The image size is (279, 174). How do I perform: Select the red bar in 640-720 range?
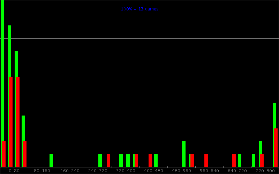point(234,160)
